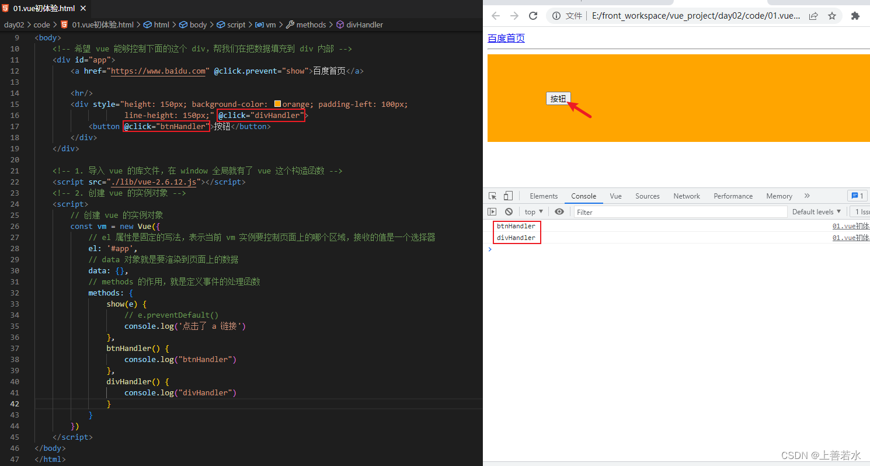Switch to the Elements tab
The height and width of the screenshot is (466, 870).
(x=544, y=196)
